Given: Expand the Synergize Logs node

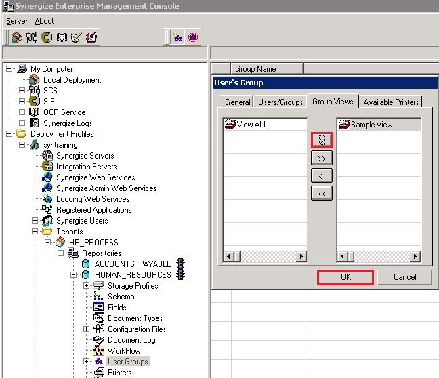Looking at the screenshot, I should (22, 123).
